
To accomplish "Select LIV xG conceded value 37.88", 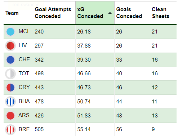I will click(84, 46).
